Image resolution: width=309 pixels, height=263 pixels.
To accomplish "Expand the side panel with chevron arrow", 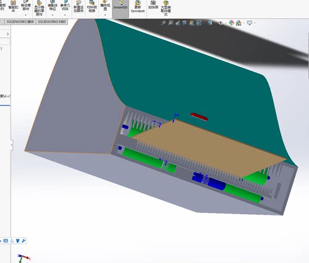I will 7,34.
